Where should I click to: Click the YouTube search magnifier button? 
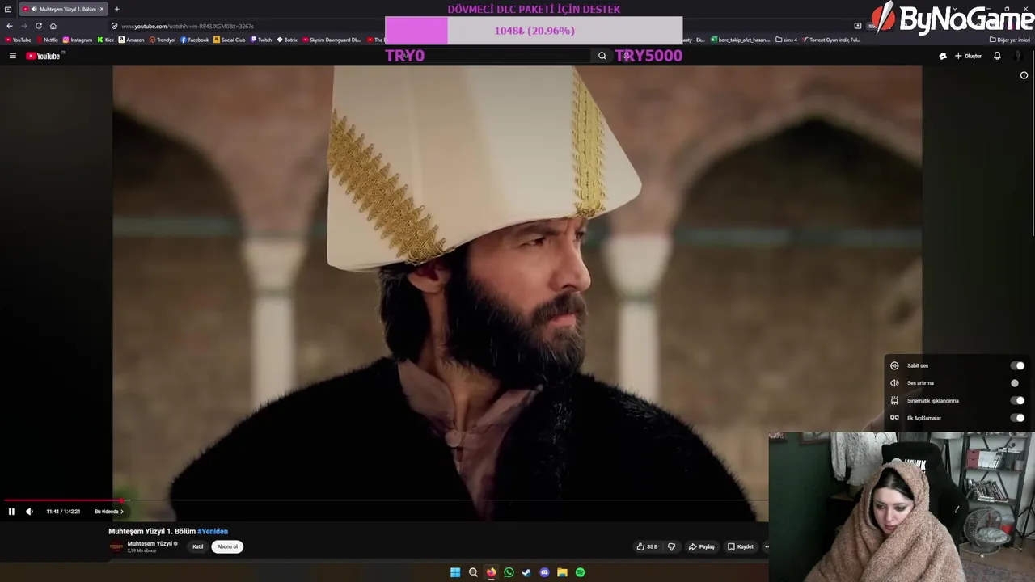[602, 56]
